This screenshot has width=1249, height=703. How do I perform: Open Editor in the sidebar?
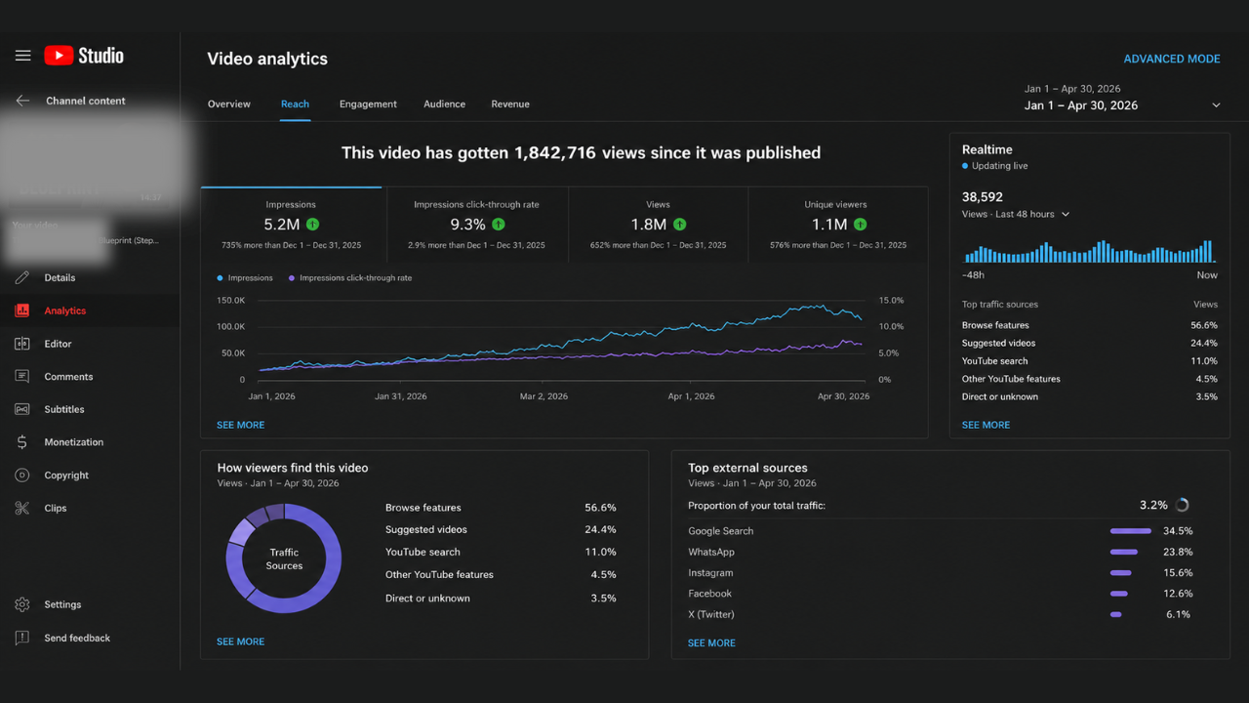tap(58, 344)
